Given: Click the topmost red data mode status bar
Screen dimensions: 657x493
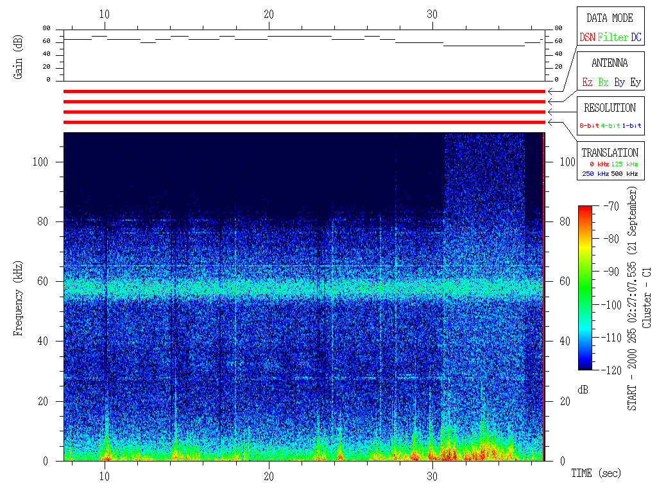Looking at the screenshot, I should coord(304,92).
